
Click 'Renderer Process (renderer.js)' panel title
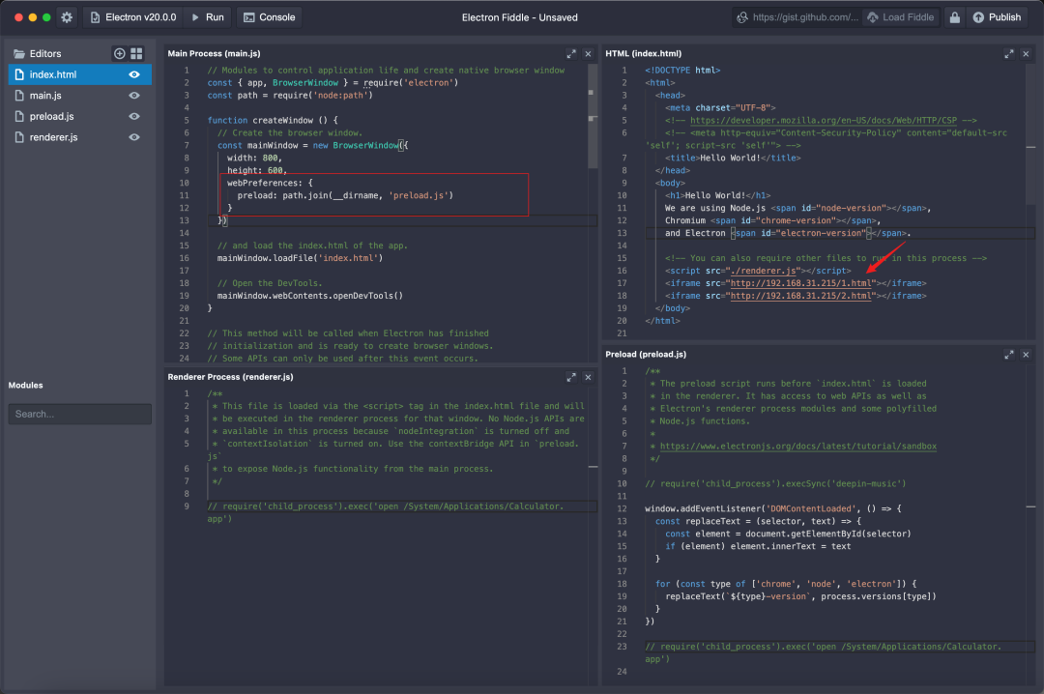coord(230,377)
